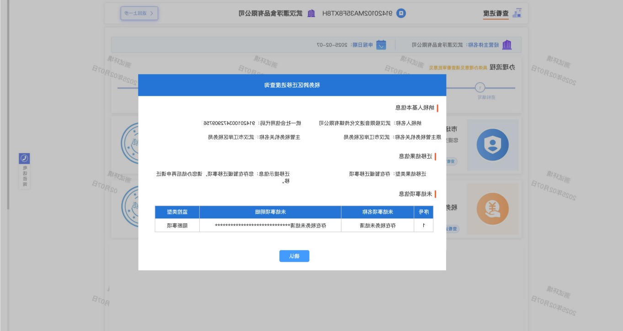Click the 纳税人基本信息 section heading

point(415,108)
